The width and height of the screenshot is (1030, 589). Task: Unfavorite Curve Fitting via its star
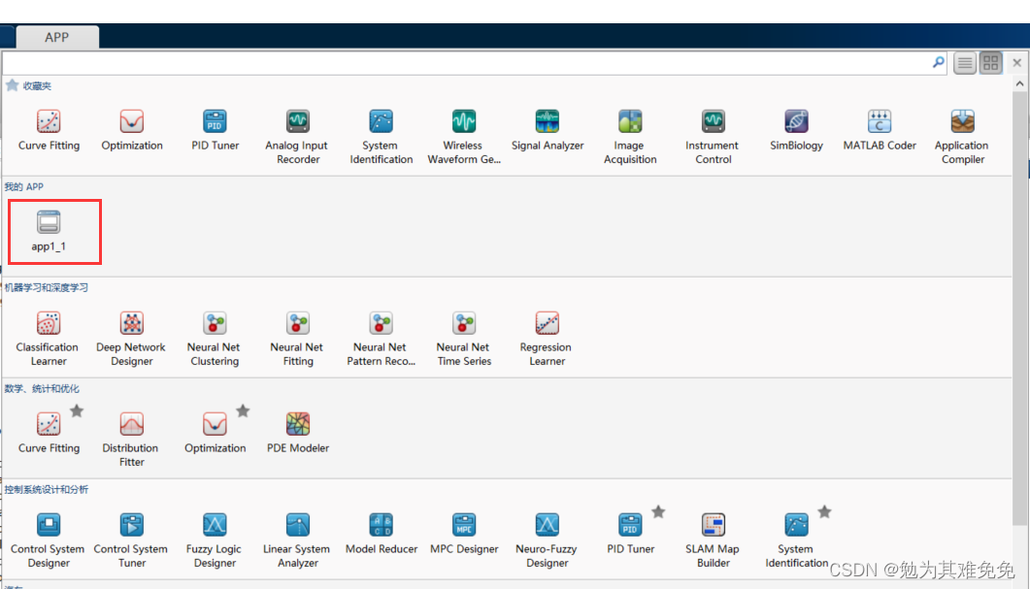coord(77,411)
